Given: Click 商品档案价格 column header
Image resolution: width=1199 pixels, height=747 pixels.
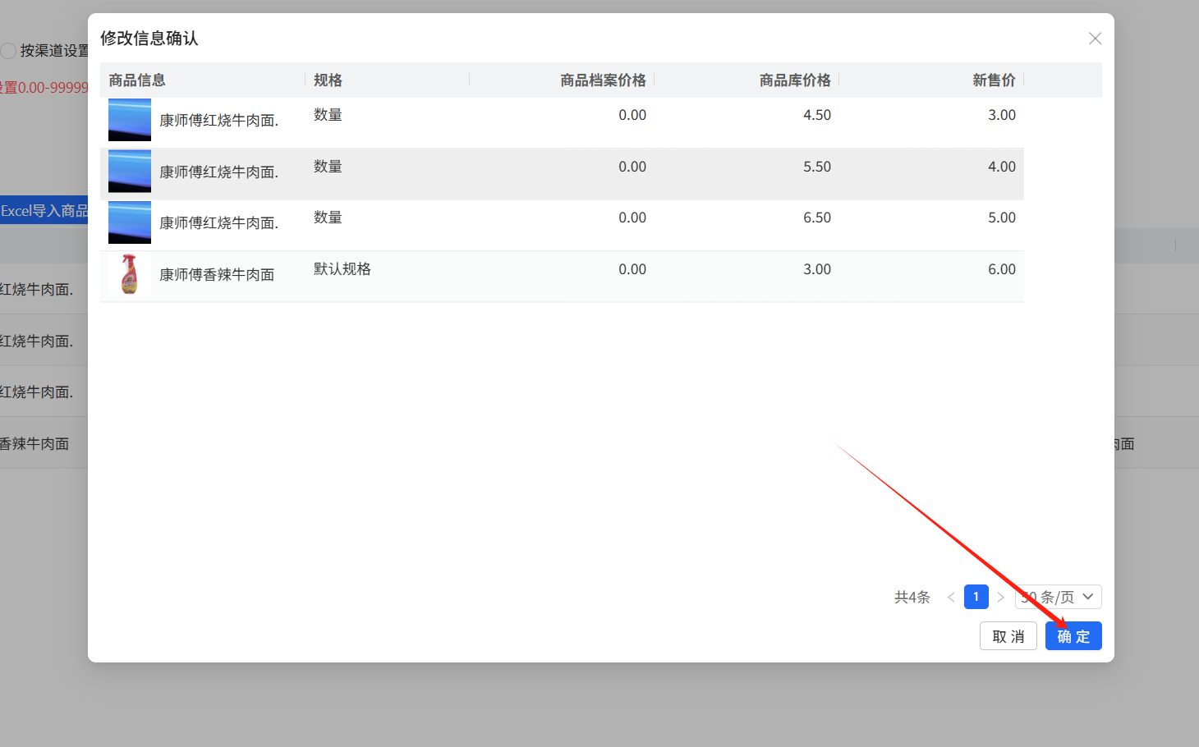Looking at the screenshot, I should 603,80.
